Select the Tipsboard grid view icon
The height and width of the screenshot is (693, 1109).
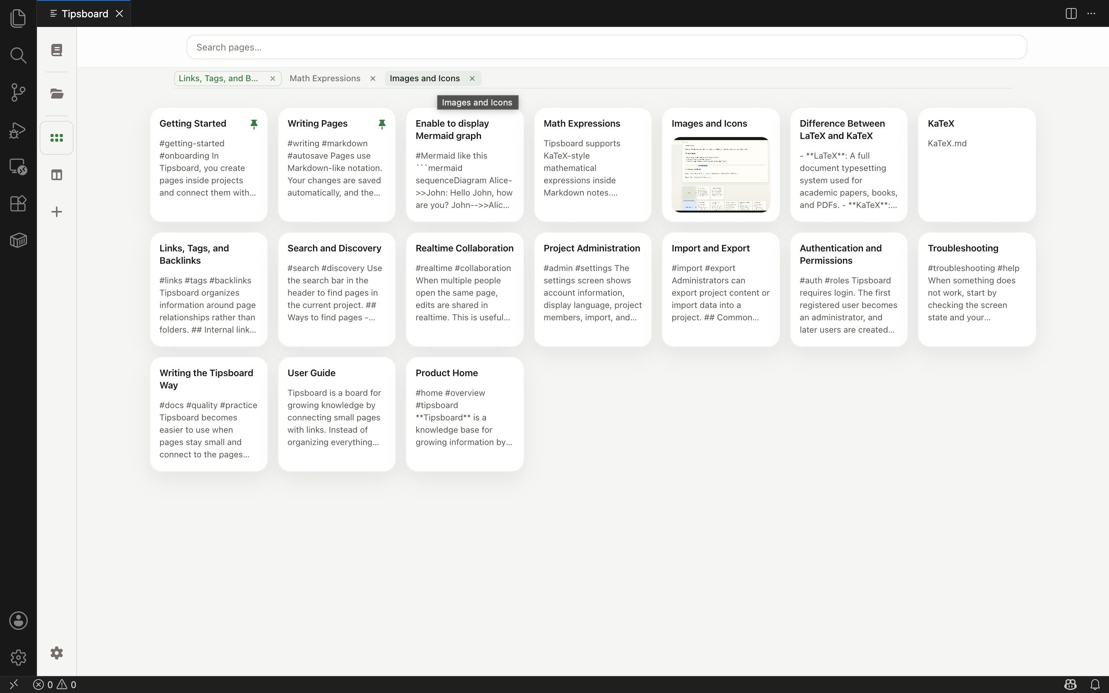coord(57,138)
